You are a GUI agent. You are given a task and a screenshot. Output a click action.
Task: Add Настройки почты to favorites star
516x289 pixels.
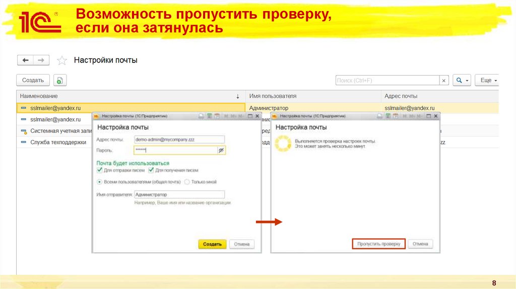coord(62,60)
